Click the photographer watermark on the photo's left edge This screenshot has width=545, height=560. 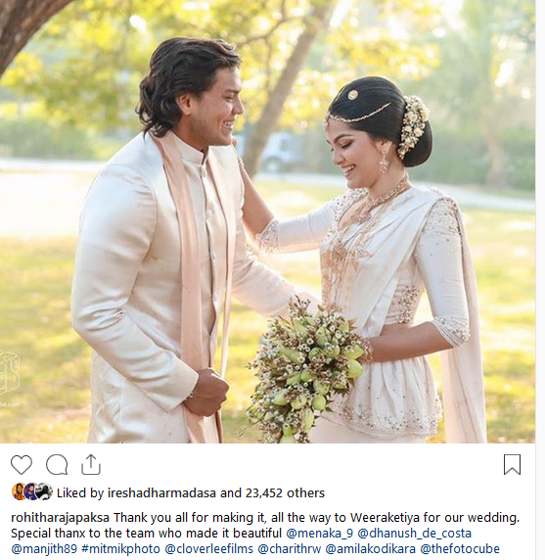pos(10,379)
